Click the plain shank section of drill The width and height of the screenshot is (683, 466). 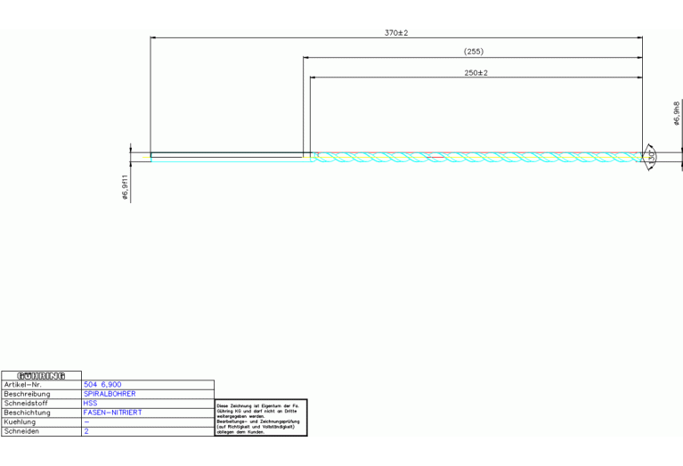[x=227, y=157]
